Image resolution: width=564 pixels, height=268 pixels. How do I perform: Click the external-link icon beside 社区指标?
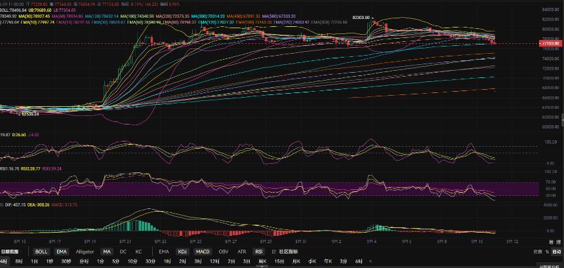pos(273,252)
